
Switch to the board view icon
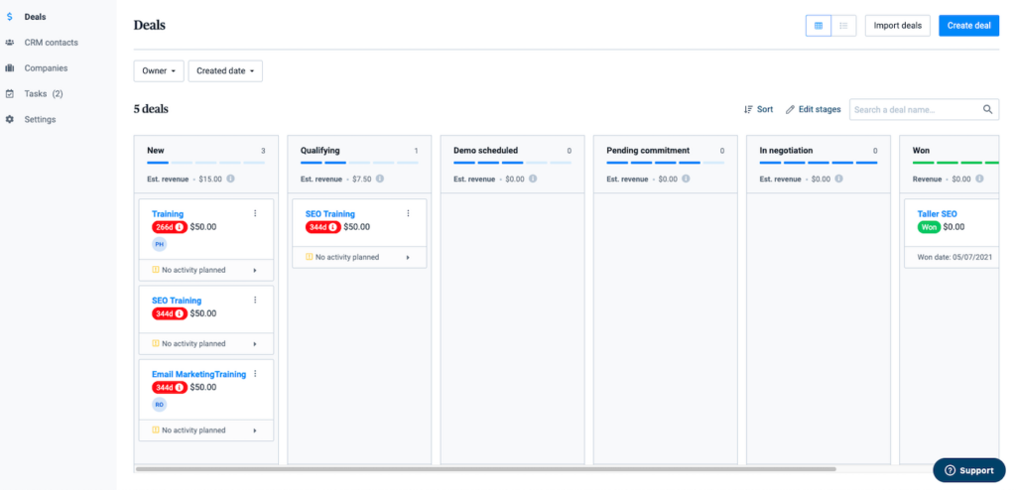(x=819, y=26)
